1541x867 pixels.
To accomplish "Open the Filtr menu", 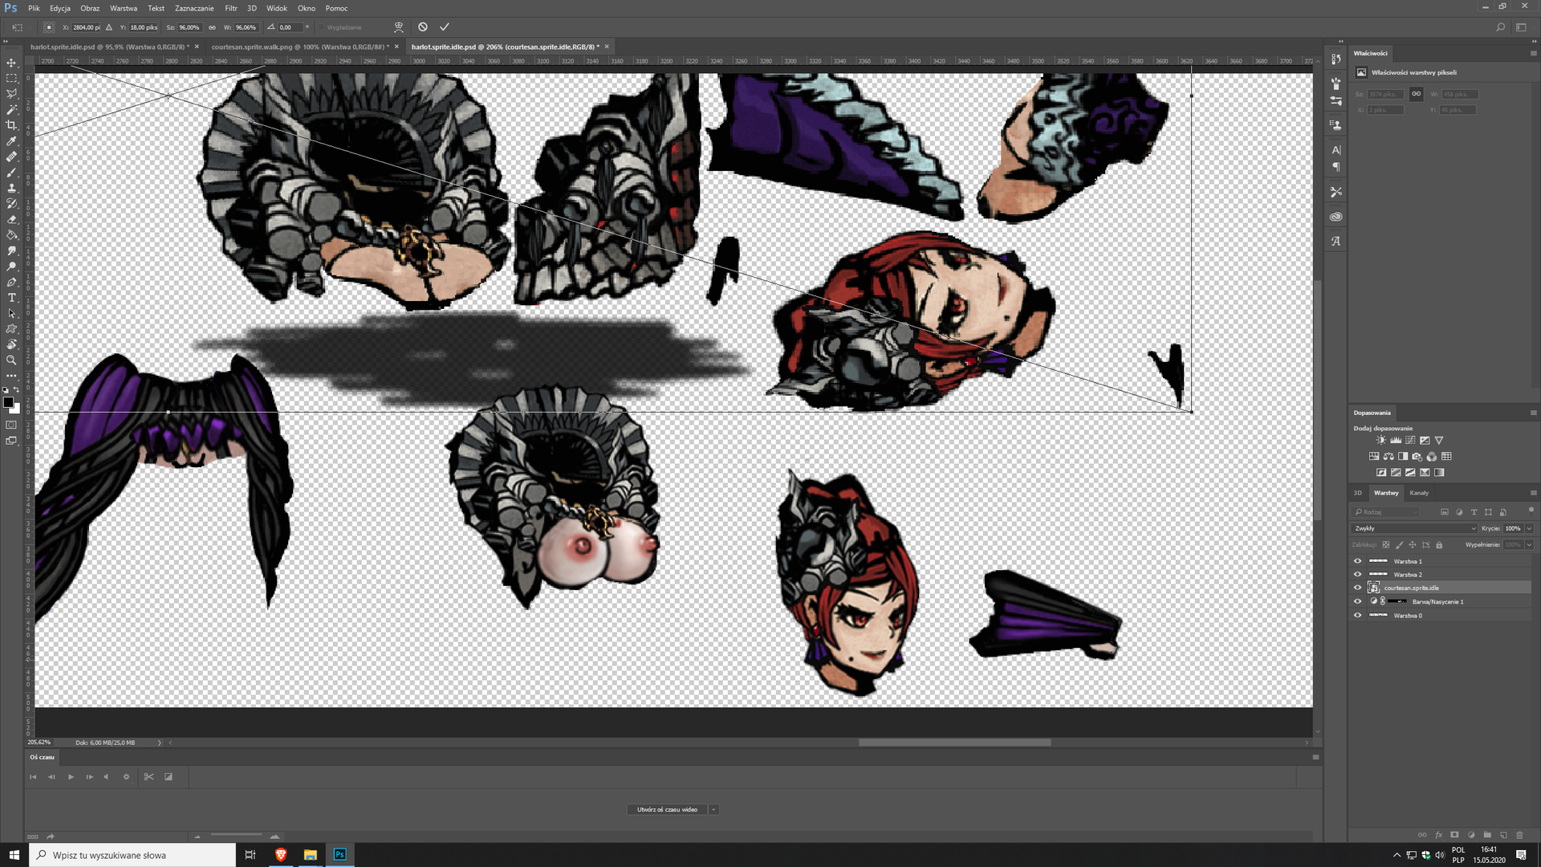I will point(231,8).
